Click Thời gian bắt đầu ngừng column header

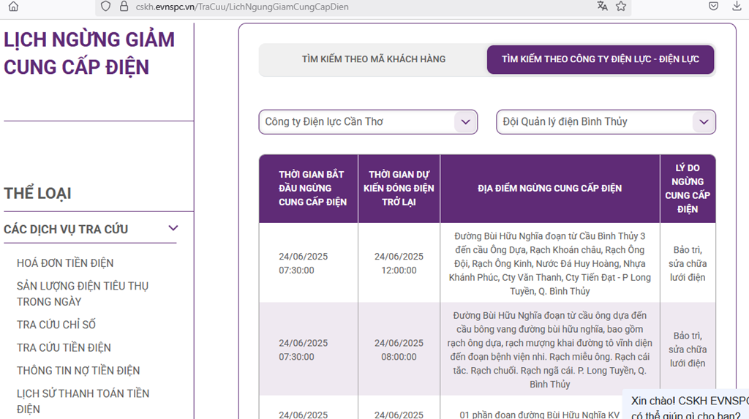[x=309, y=188]
